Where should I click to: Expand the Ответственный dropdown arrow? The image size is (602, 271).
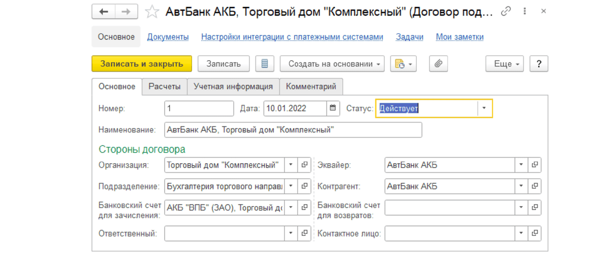[x=291, y=233]
